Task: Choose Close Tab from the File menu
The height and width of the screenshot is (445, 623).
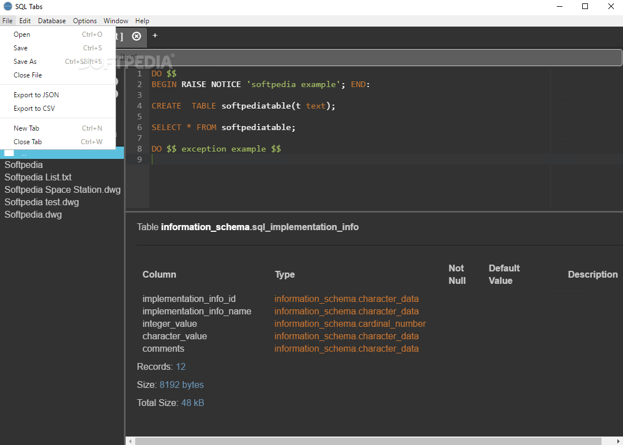Action: coord(58,142)
